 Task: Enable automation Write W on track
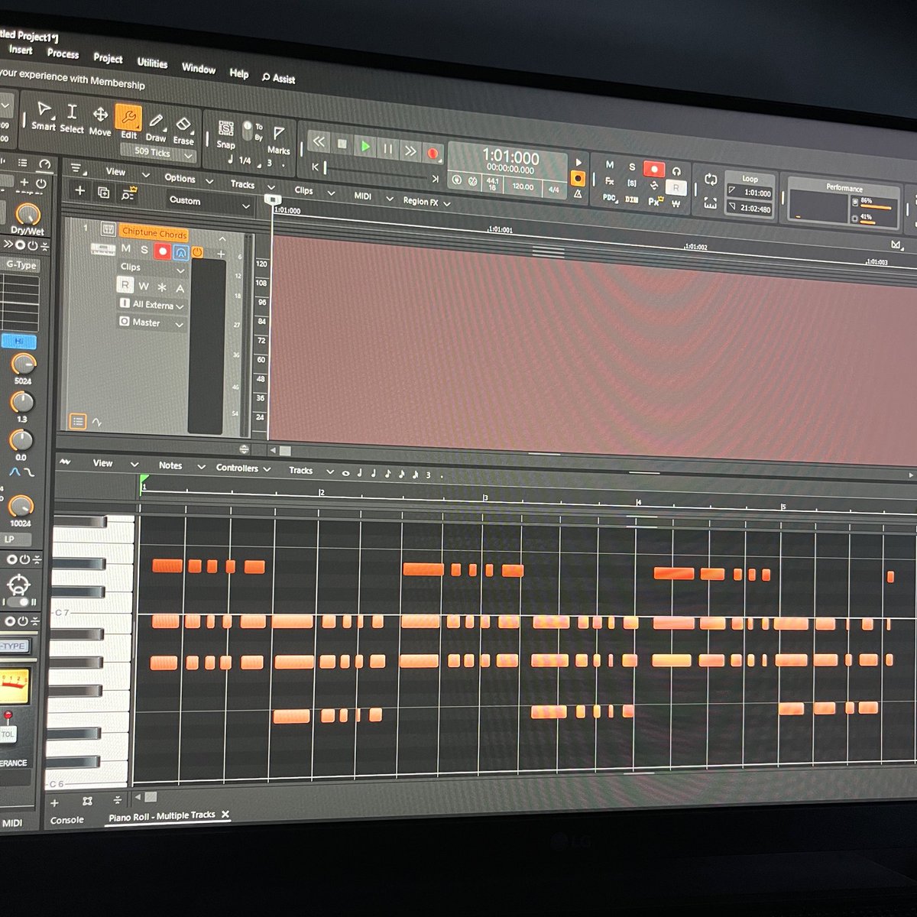pyautogui.click(x=144, y=287)
